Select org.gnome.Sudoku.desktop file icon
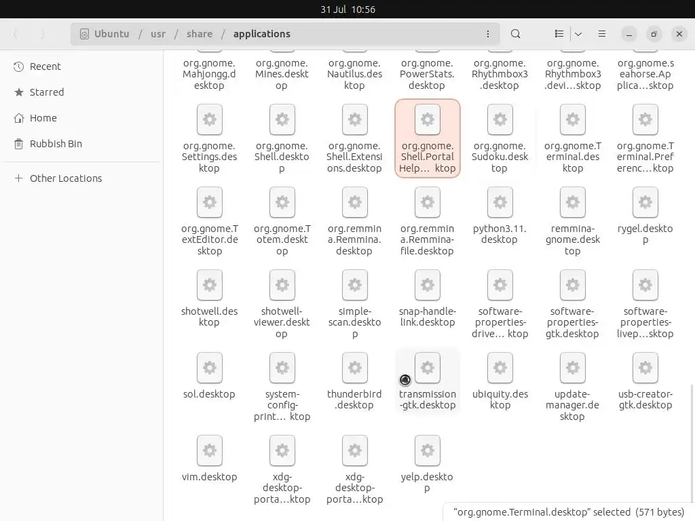Screen dimensions: 695x521 click(500, 119)
